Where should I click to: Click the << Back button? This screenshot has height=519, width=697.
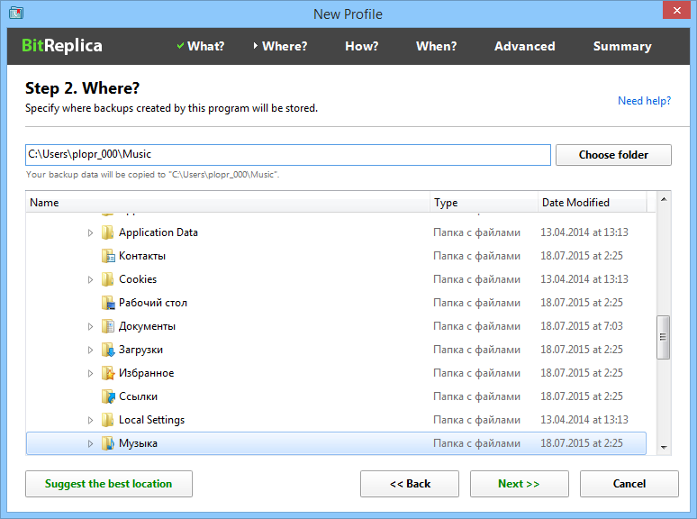point(410,484)
